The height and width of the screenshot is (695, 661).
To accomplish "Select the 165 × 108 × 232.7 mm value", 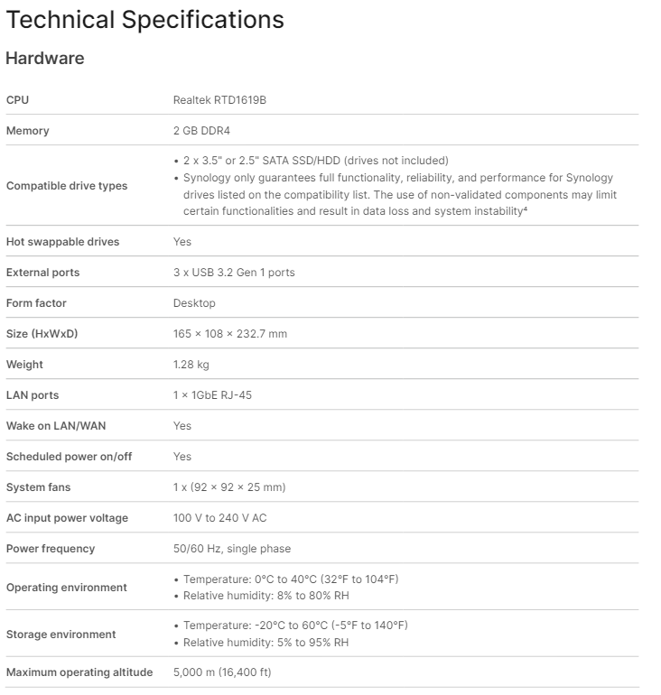I will point(230,334).
